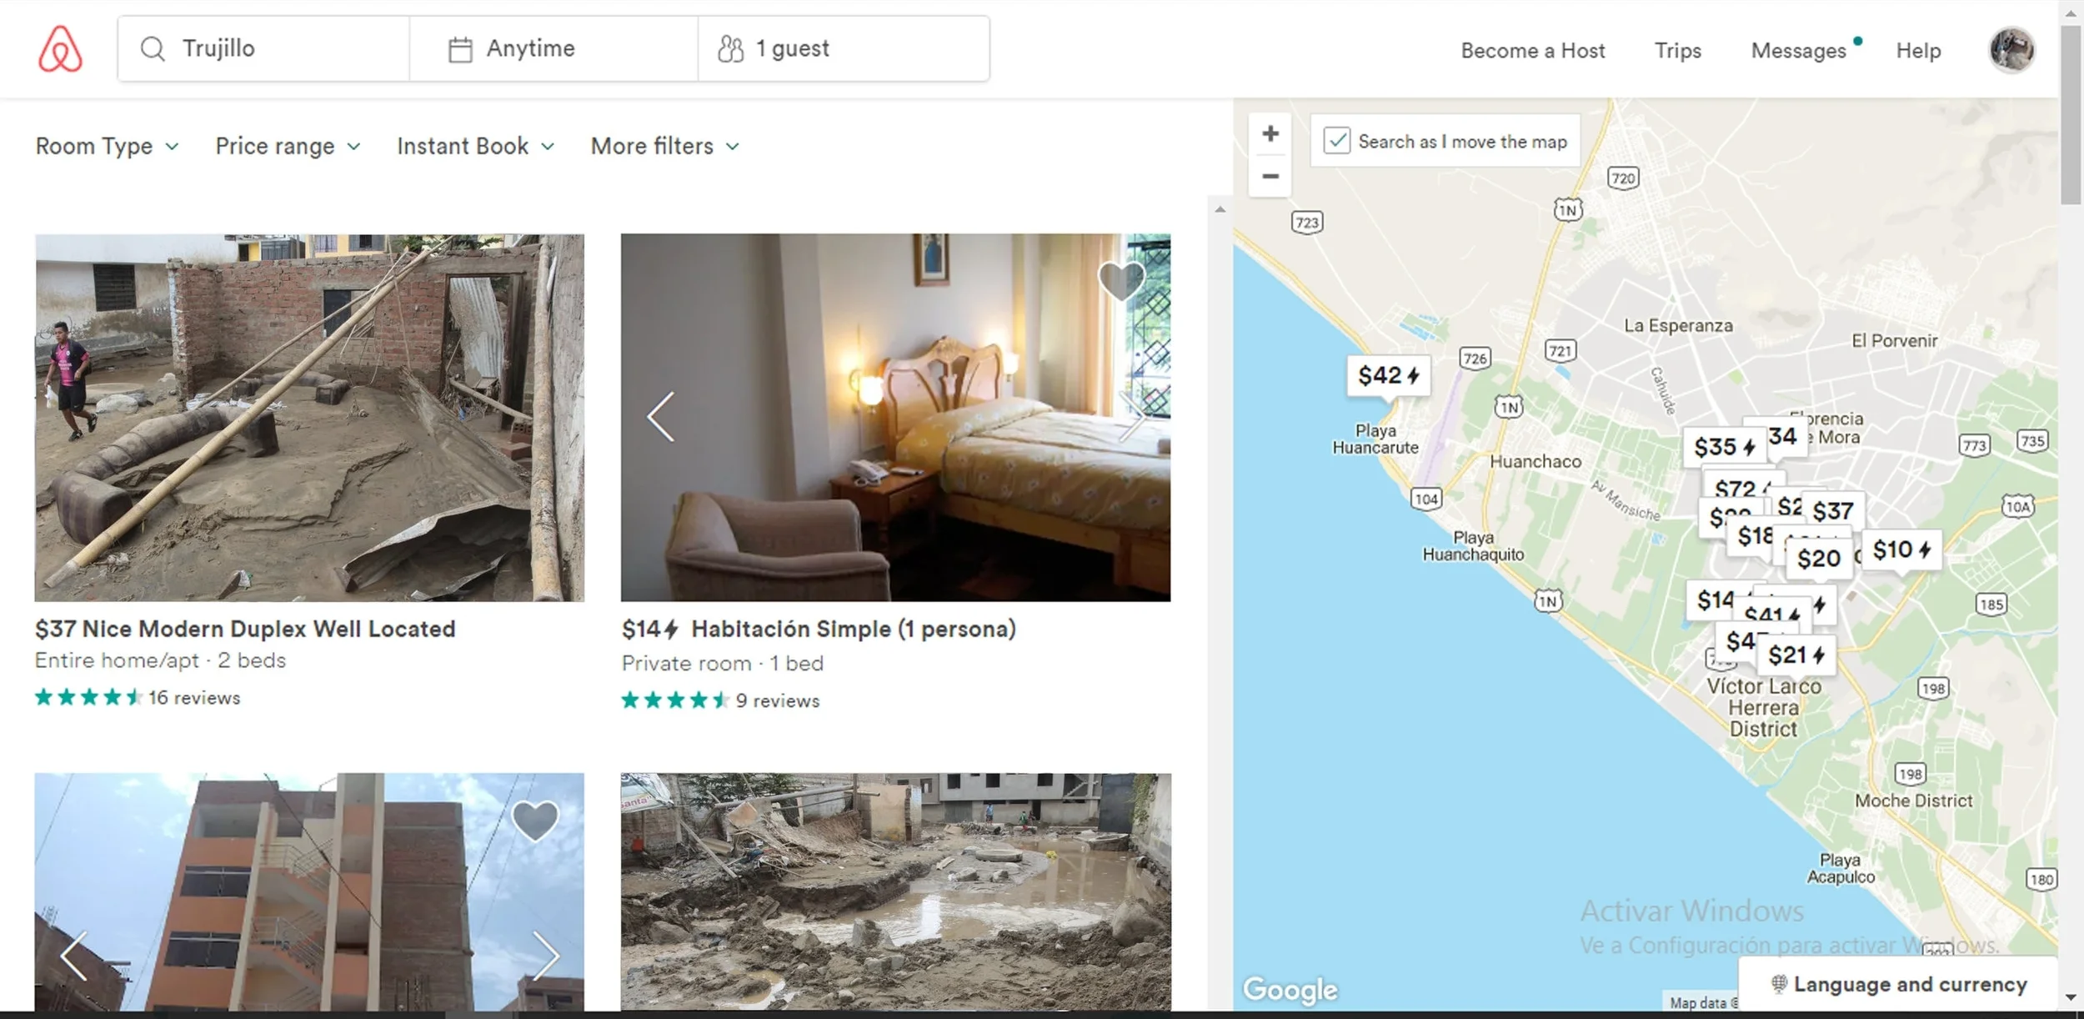Save Habitación Simple listing with heart

pos(1121,280)
